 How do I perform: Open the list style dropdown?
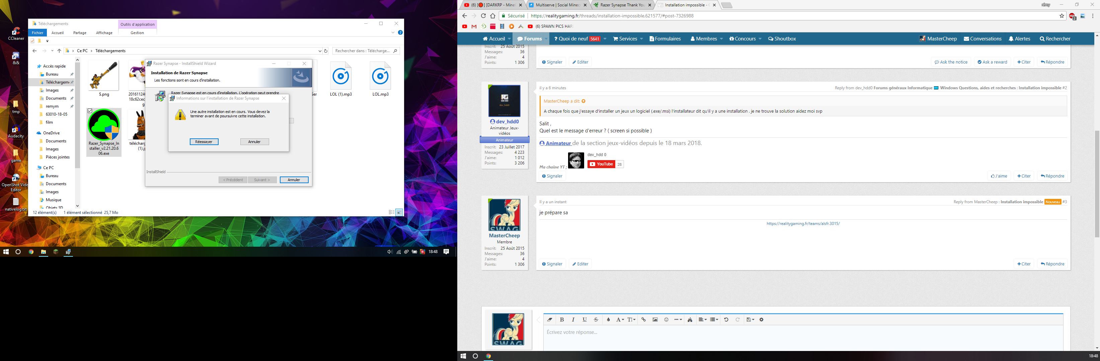tap(714, 320)
